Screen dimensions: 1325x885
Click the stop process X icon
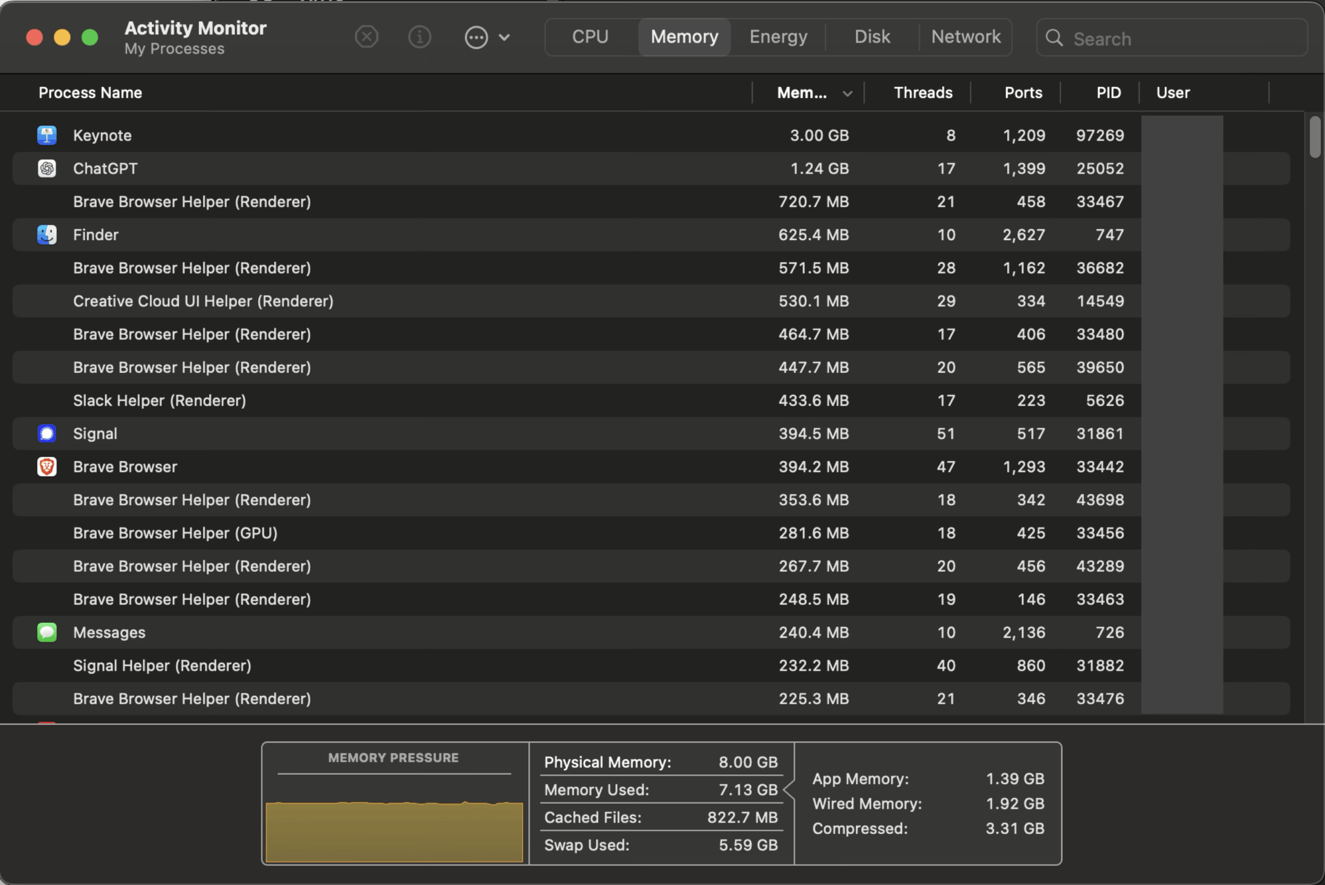point(366,37)
